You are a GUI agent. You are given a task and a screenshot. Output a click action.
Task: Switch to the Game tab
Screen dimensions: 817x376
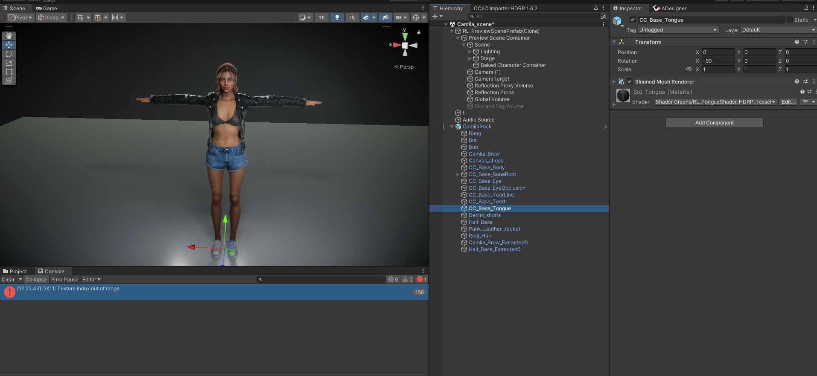47,8
